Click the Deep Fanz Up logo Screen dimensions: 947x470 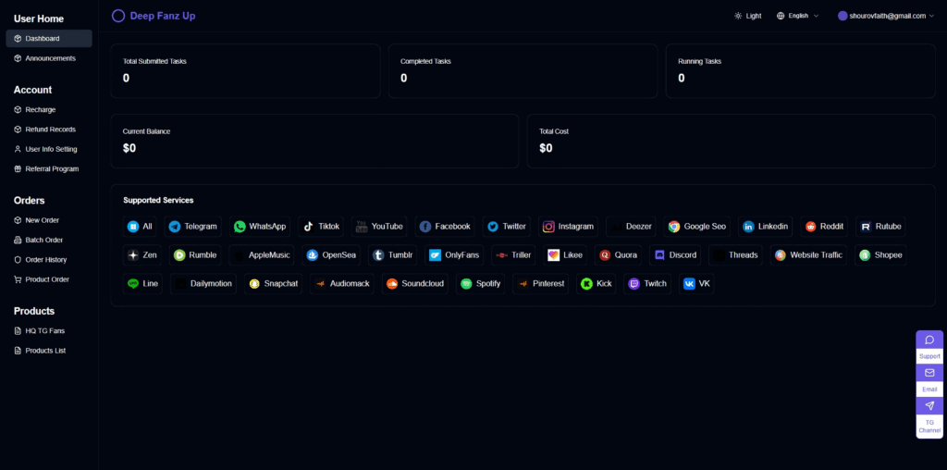pyautogui.click(x=154, y=16)
